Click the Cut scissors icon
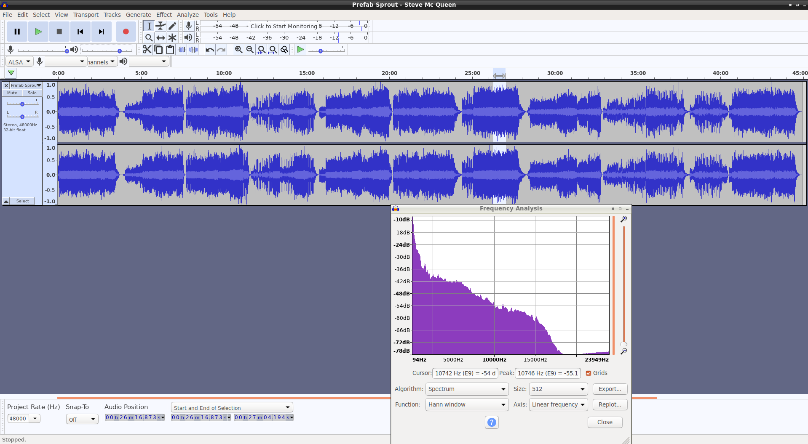 click(x=147, y=50)
